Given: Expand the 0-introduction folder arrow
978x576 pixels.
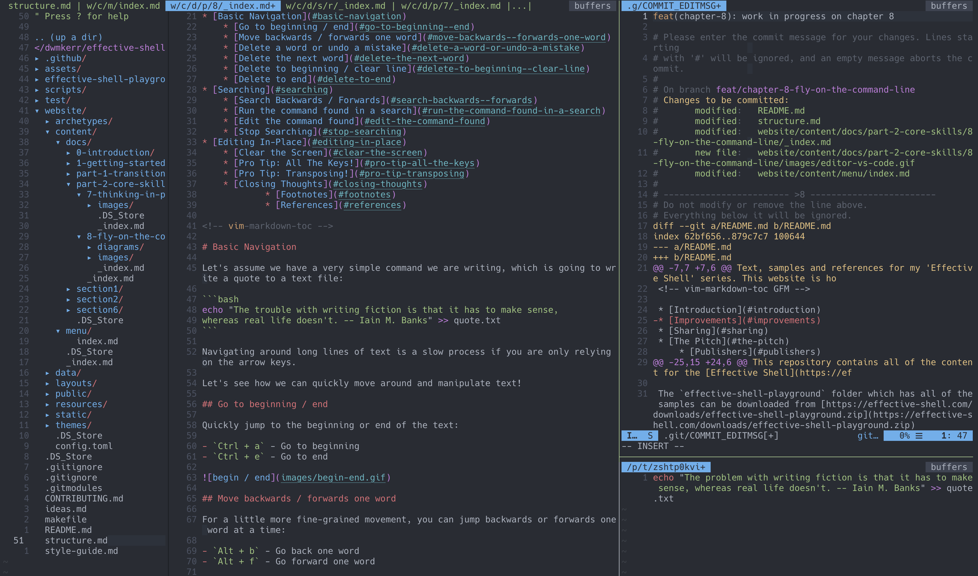Looking at the screenshot, I should coord(68,153).
